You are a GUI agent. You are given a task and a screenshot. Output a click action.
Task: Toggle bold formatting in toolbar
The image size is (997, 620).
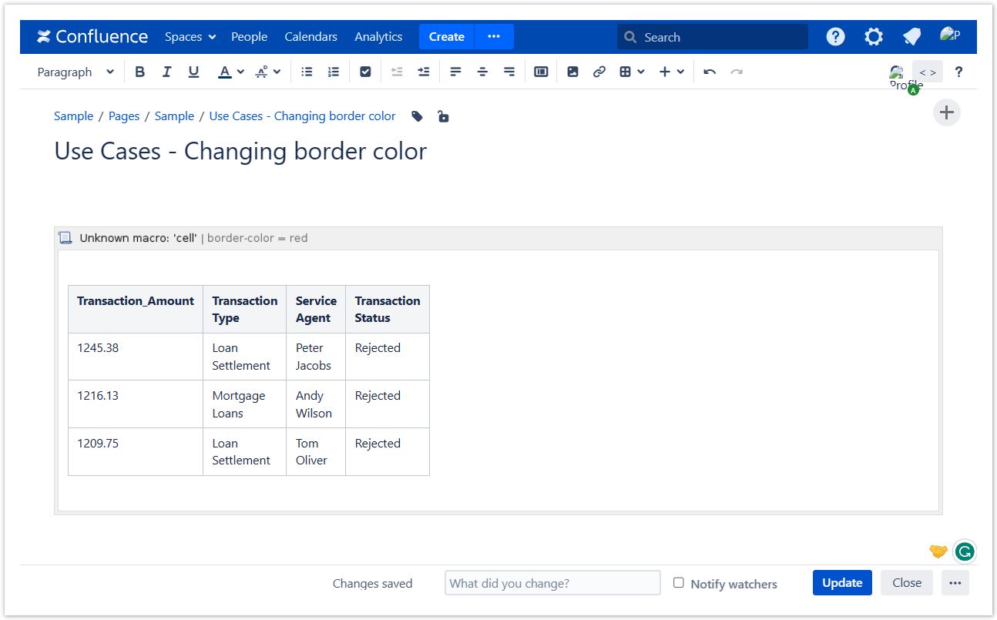click(x=139, y=72)
